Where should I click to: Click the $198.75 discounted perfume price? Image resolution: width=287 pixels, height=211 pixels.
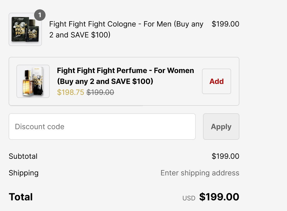(x=70, y=92)
